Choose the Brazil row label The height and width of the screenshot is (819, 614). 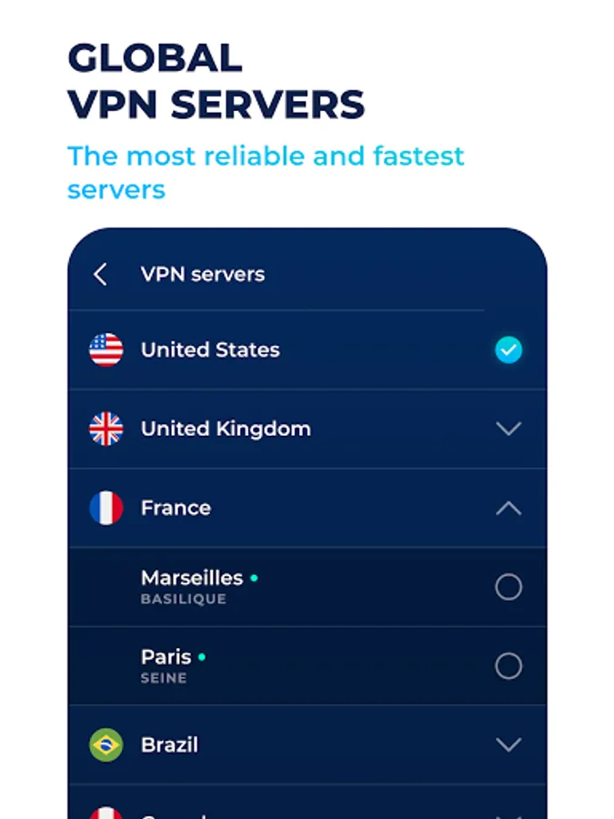(170, 744)
